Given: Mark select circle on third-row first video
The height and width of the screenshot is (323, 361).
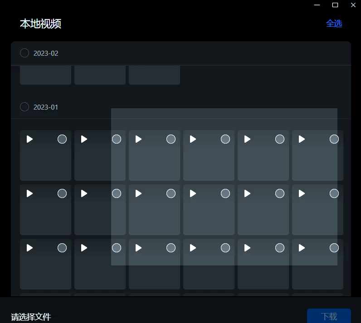Looking at the screenshot, I should [62, 248].
